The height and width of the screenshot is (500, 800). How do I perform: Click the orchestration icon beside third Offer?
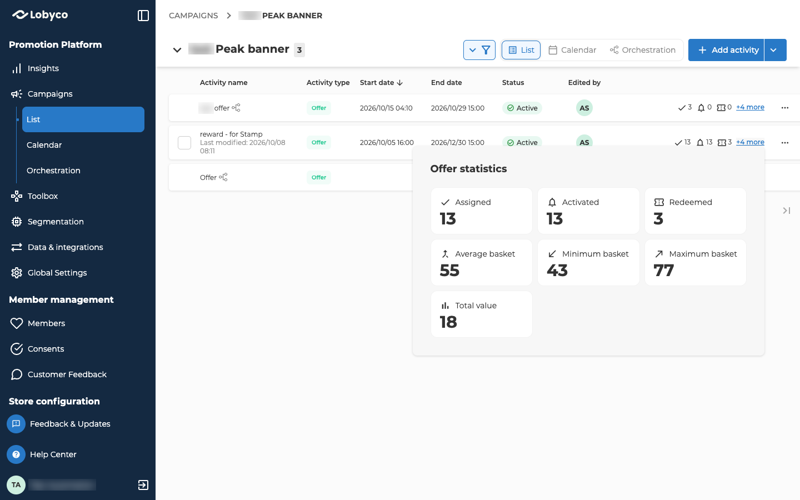pyautogui.click(x=223, y=177)
